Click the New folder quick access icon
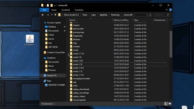The width and height of the screenshot is (194, 109). pyautogui.click(x=52, y=5)
